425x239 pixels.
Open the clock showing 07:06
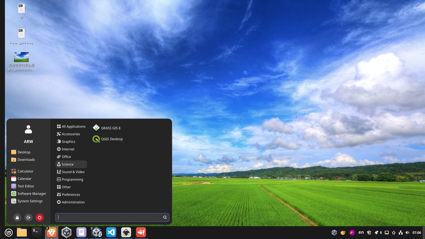point(417,233)
